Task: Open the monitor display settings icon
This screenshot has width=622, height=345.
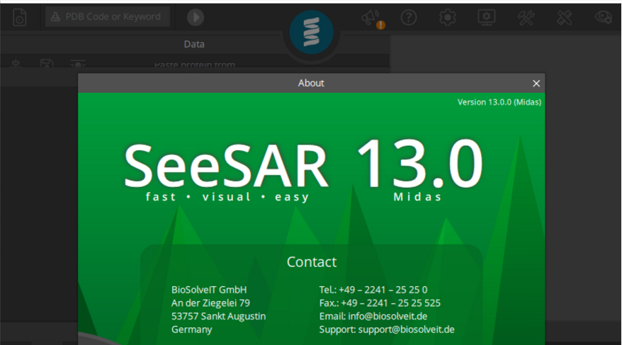Action: (486, 18)
